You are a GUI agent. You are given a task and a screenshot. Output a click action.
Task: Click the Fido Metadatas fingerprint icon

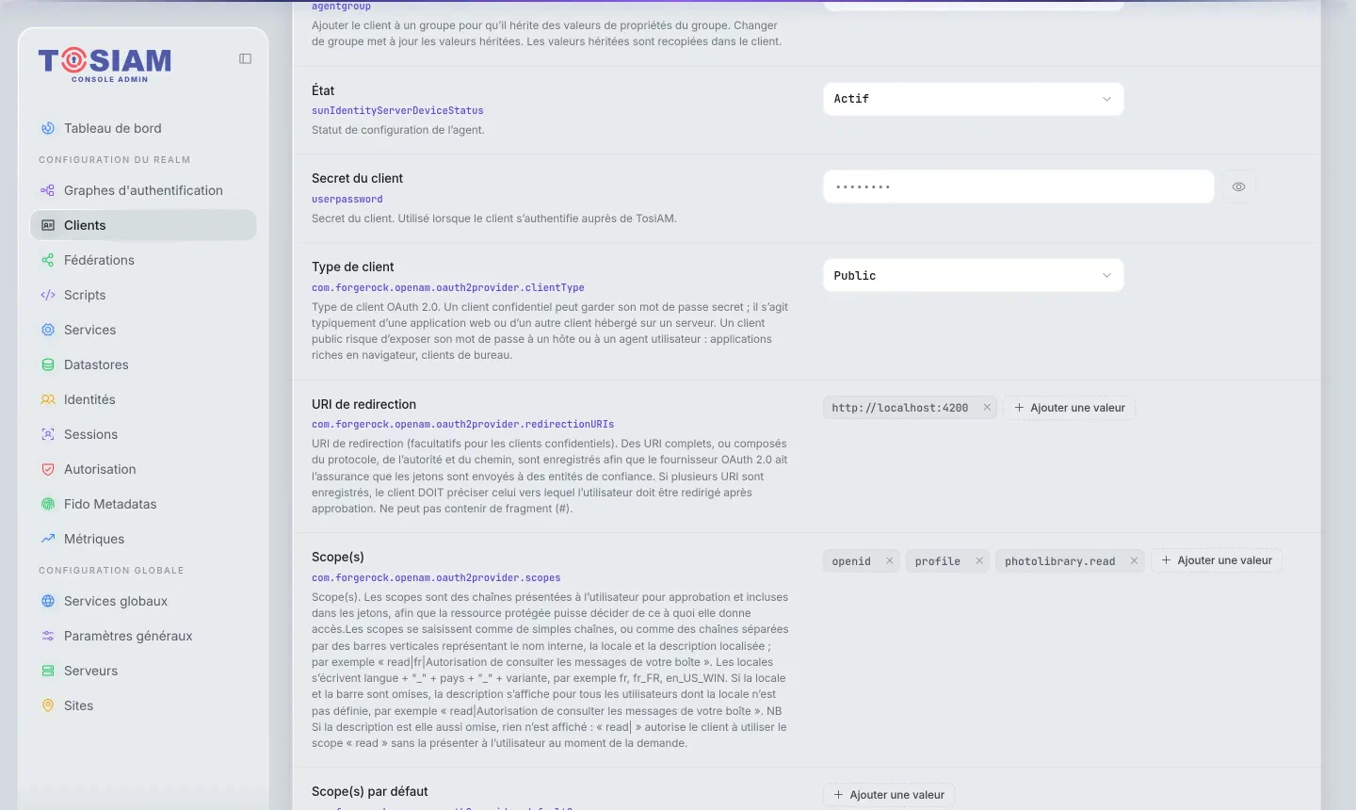[48, 504]
